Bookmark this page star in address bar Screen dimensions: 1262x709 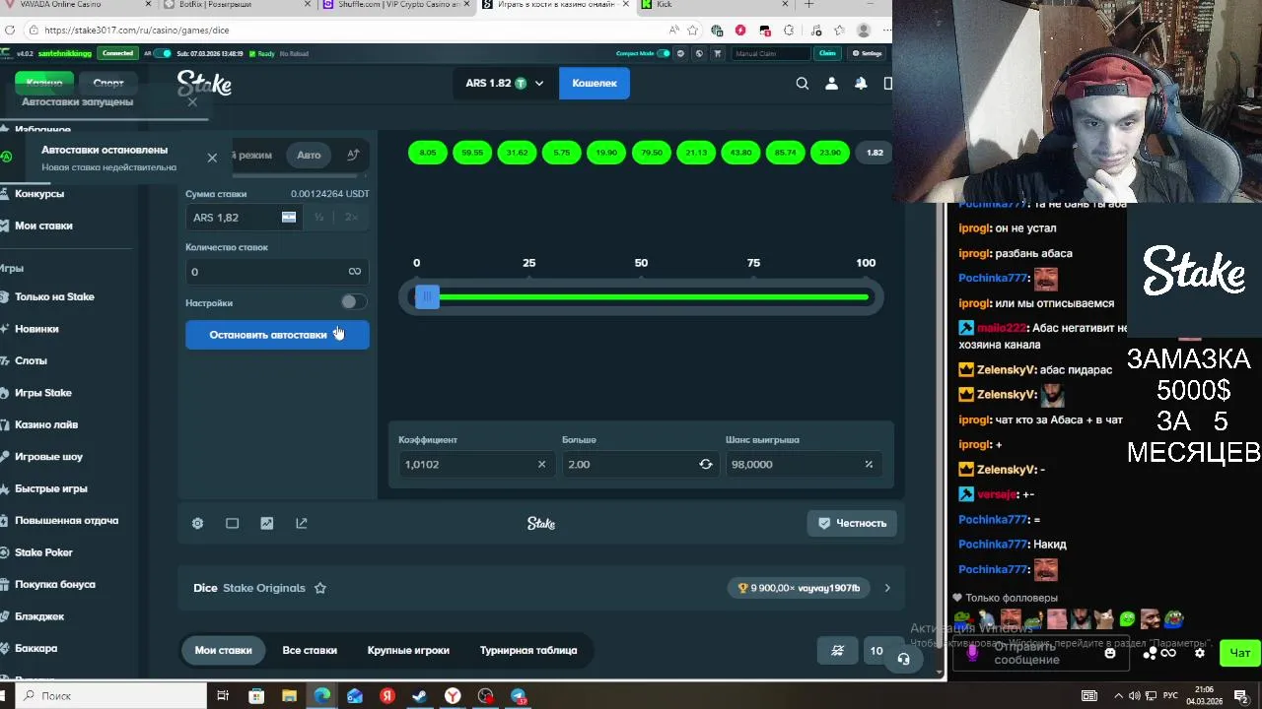tap(693, 31)
